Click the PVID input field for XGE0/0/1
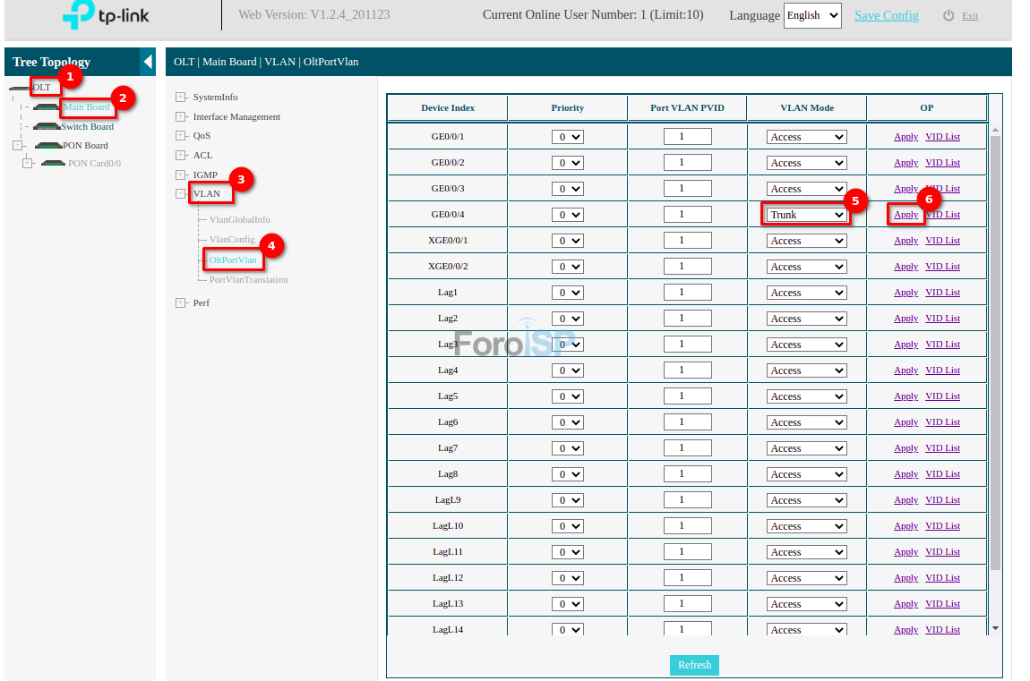 [687, 241]
